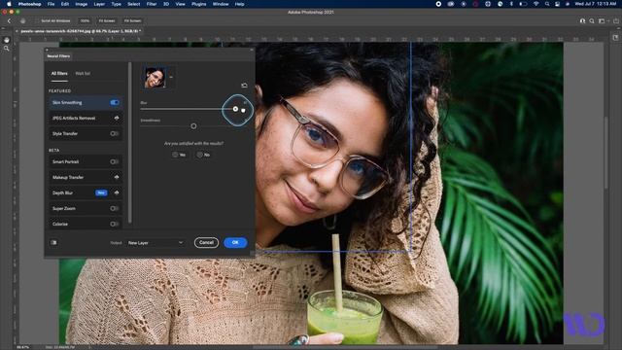Check the Scroll All Windows checkbox
The height and width of the screenshot is (350, 622).
(38, 20)
